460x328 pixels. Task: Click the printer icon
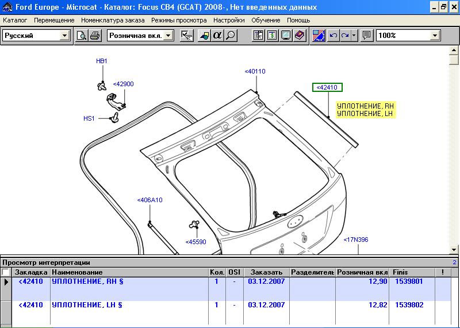95,36
